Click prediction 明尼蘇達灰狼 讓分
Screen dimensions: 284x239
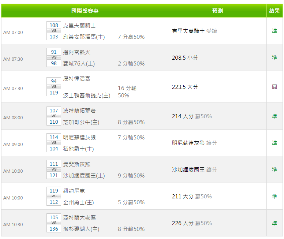click(194, 143)
